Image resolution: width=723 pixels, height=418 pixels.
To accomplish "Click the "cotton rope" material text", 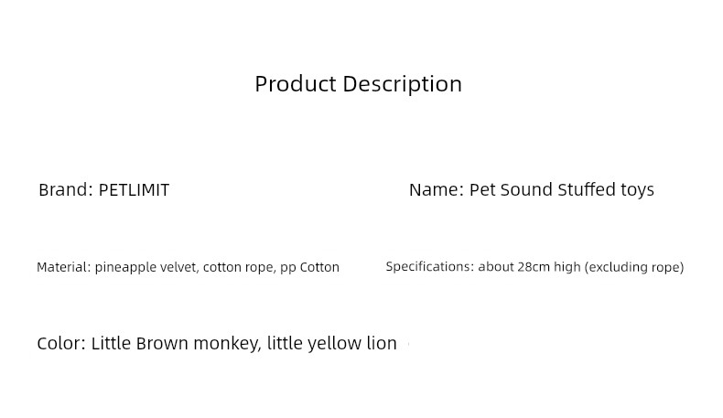I will point(238,267).
